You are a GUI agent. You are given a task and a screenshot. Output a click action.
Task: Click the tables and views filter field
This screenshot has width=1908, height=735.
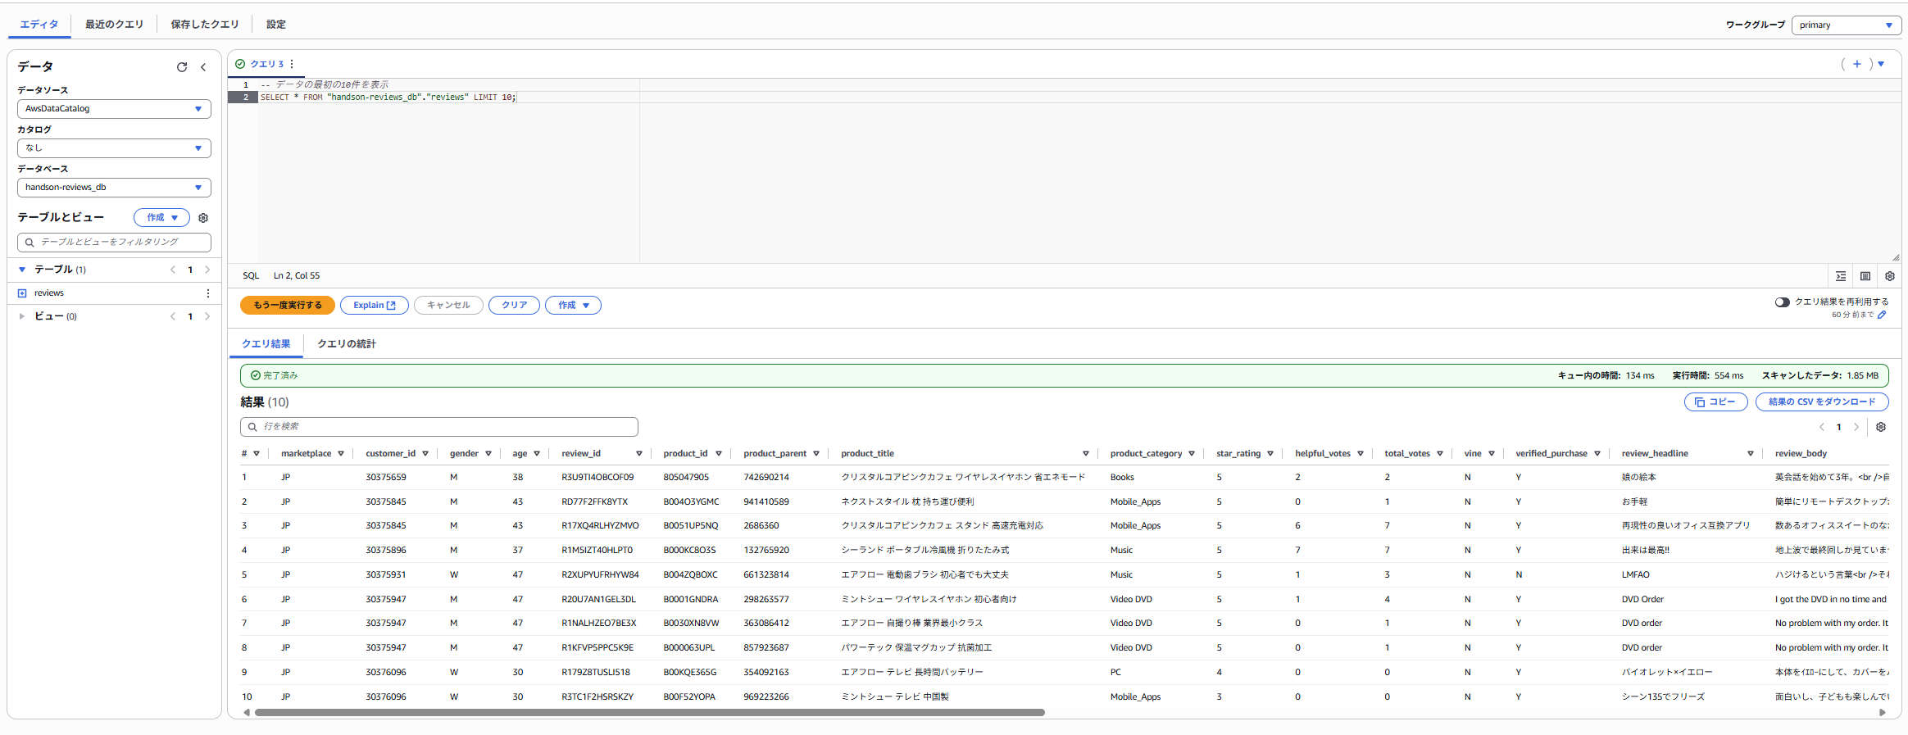114,243
